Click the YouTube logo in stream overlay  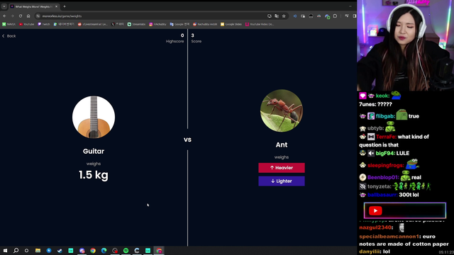coord(375,211)
